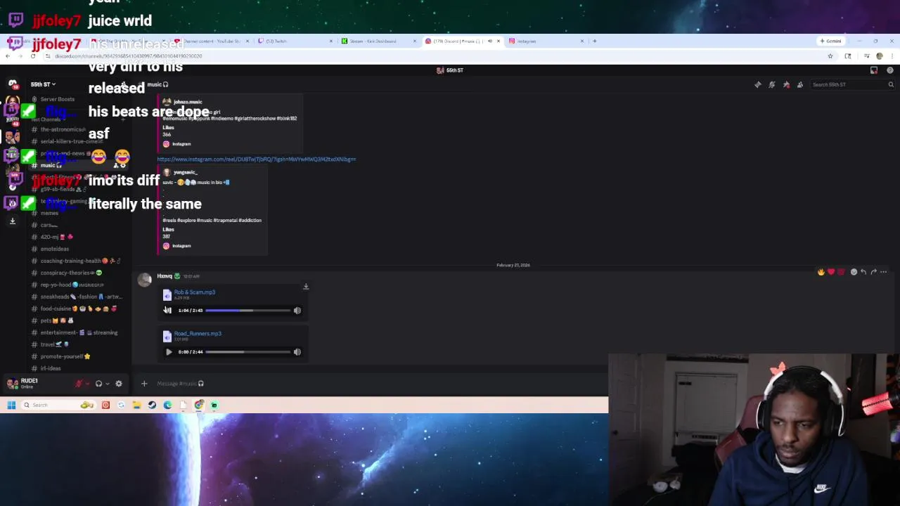Open Microsoft Edge from the taskbar
Image resolution: width=900 pixels, height=506 pixels.
[167, 405]
